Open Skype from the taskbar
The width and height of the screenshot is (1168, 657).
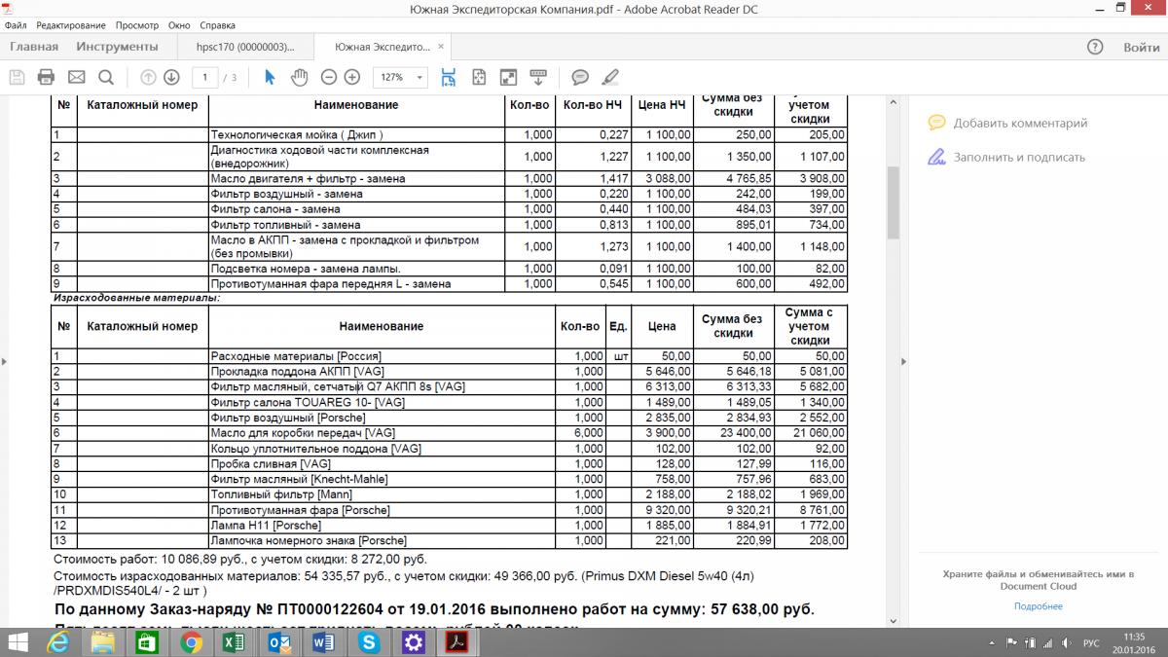pos(369,641)
